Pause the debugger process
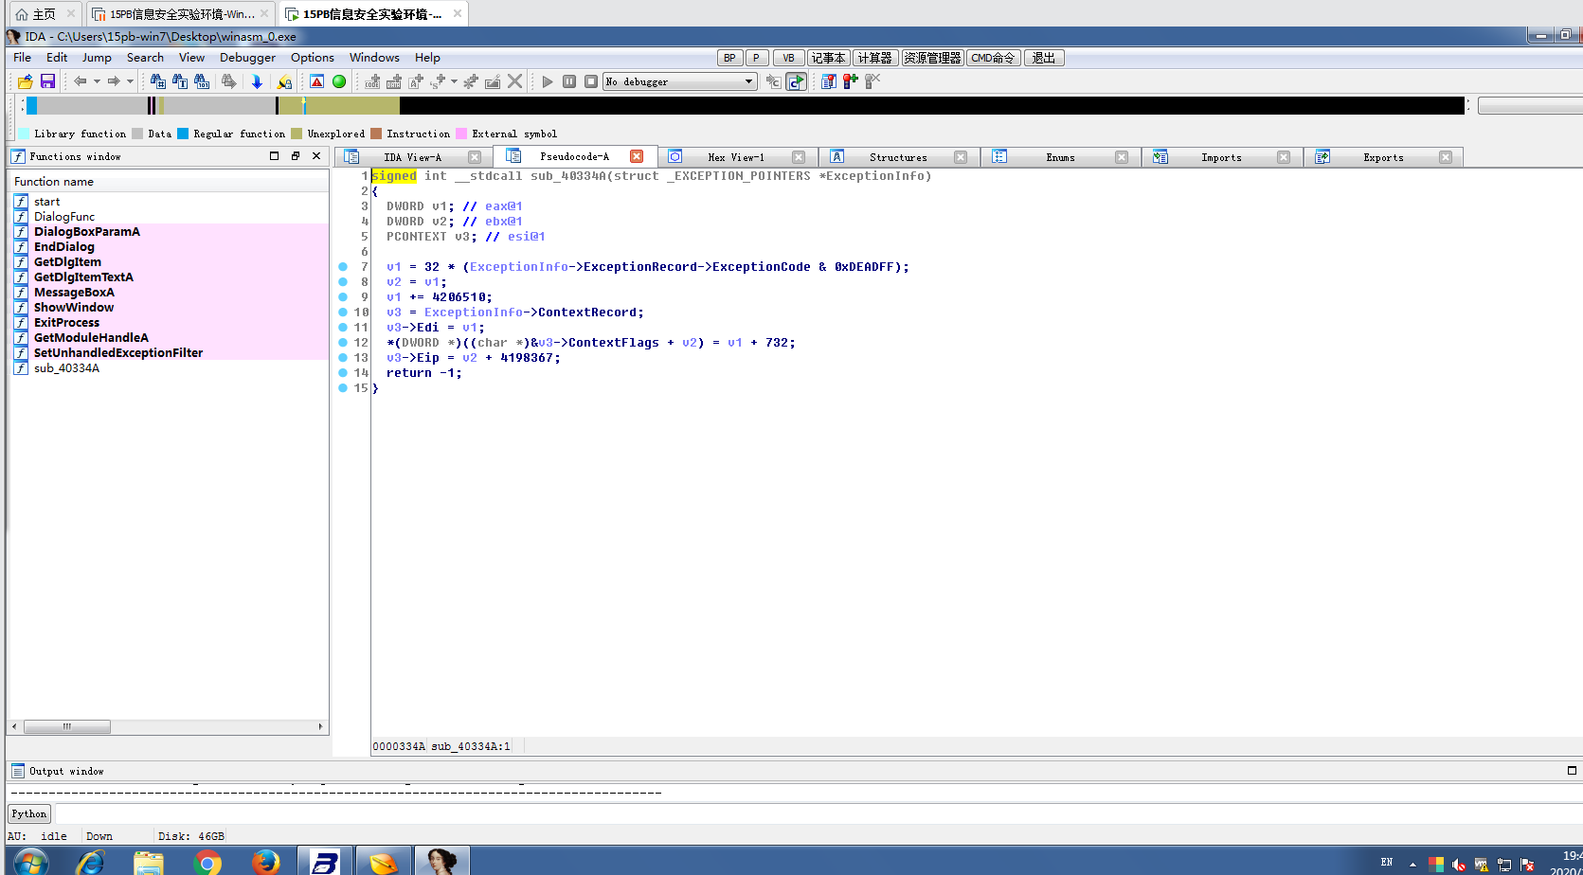Viewport: 1583px width, 875px height. [x=569, y=81]
